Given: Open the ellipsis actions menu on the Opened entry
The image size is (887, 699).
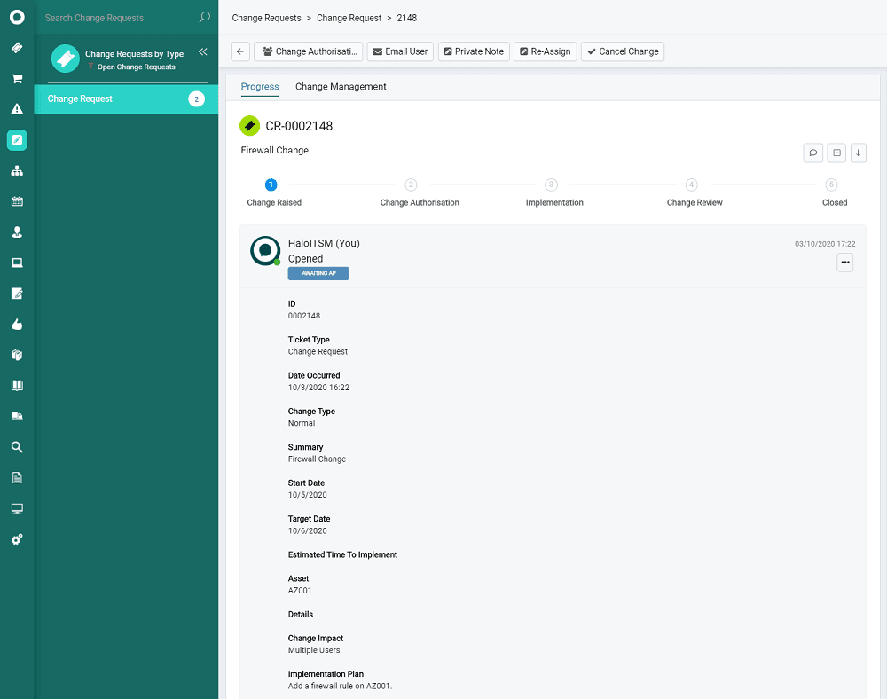Looking at the screenshot, I should [x=844, y=262].
